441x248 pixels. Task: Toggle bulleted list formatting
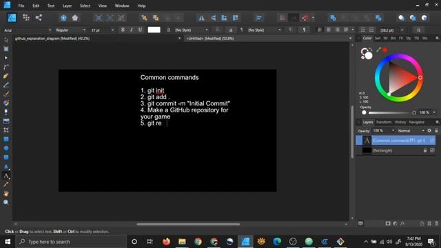[363, 30]
